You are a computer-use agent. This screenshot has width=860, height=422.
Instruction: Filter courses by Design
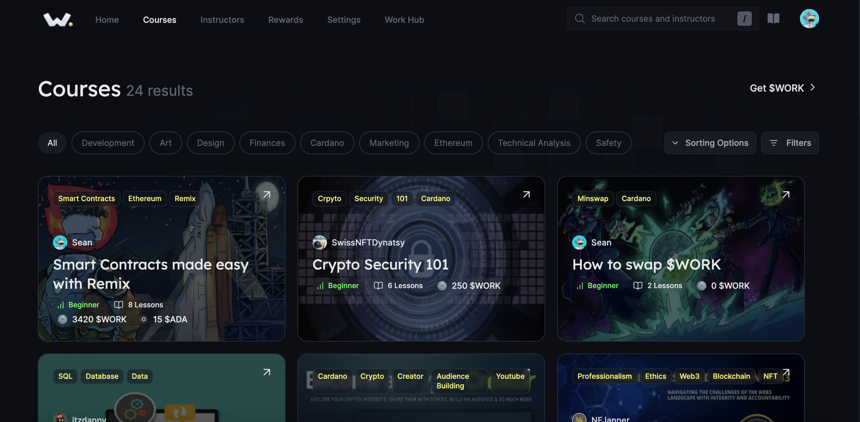211,143
